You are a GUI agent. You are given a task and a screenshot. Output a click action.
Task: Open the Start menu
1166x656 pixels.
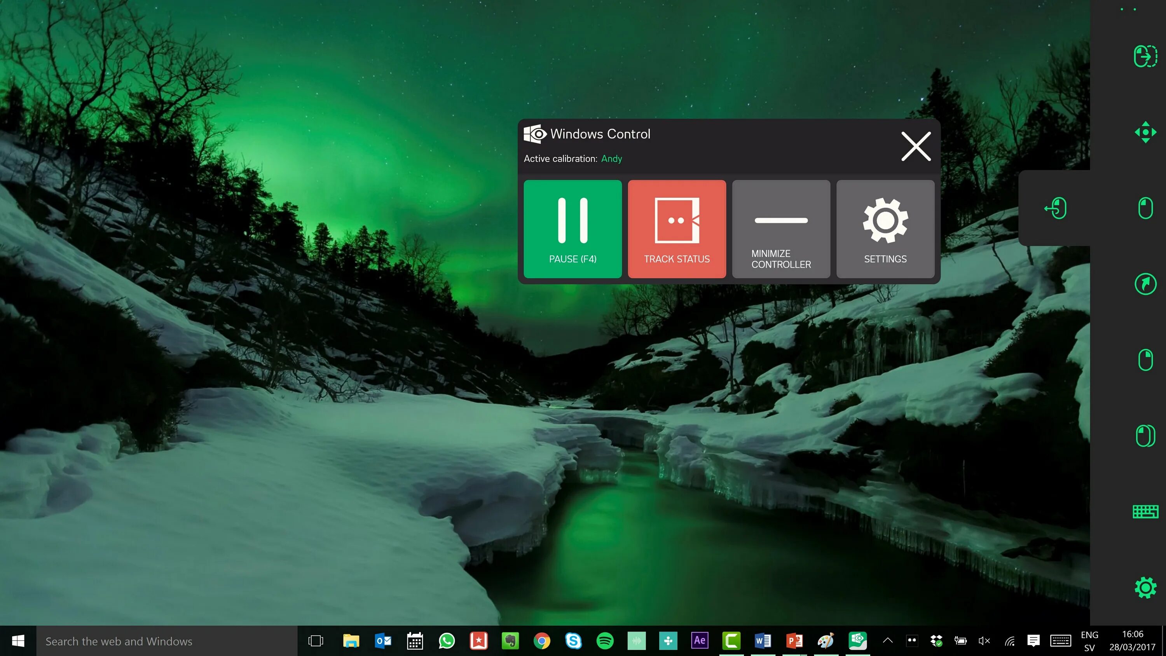click(x=17, y=641)
